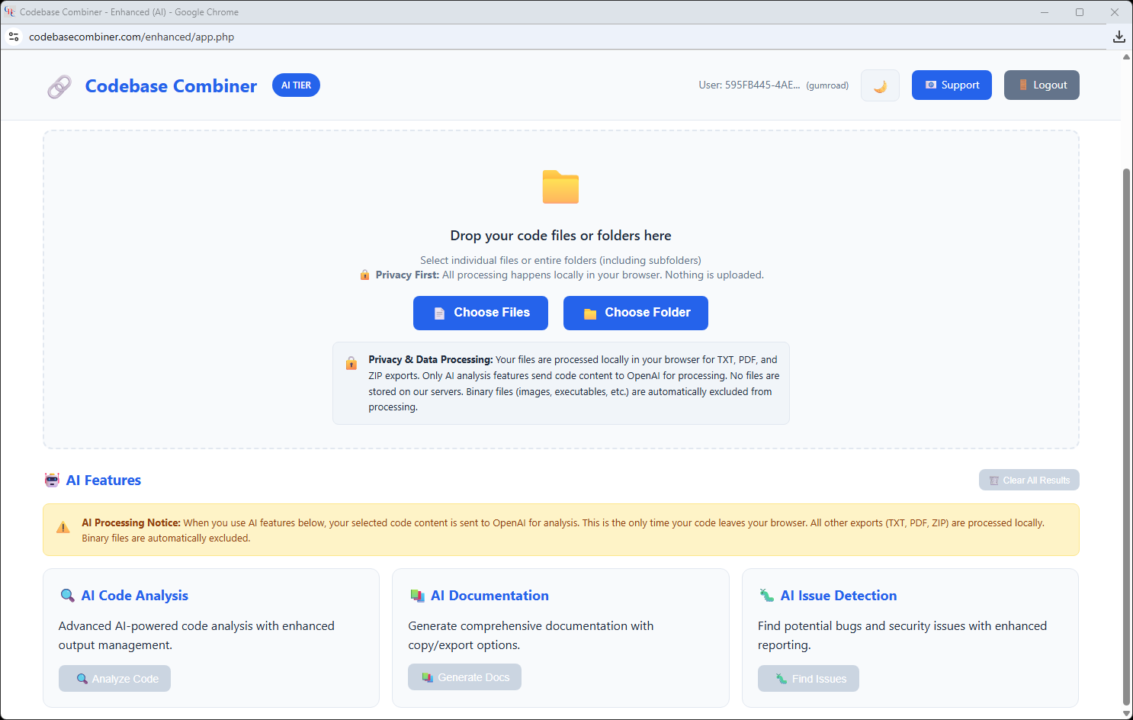Click the chain link logo icon
Image resolution: width=1133 pixels, height=720 pixels.
[59, 87]
